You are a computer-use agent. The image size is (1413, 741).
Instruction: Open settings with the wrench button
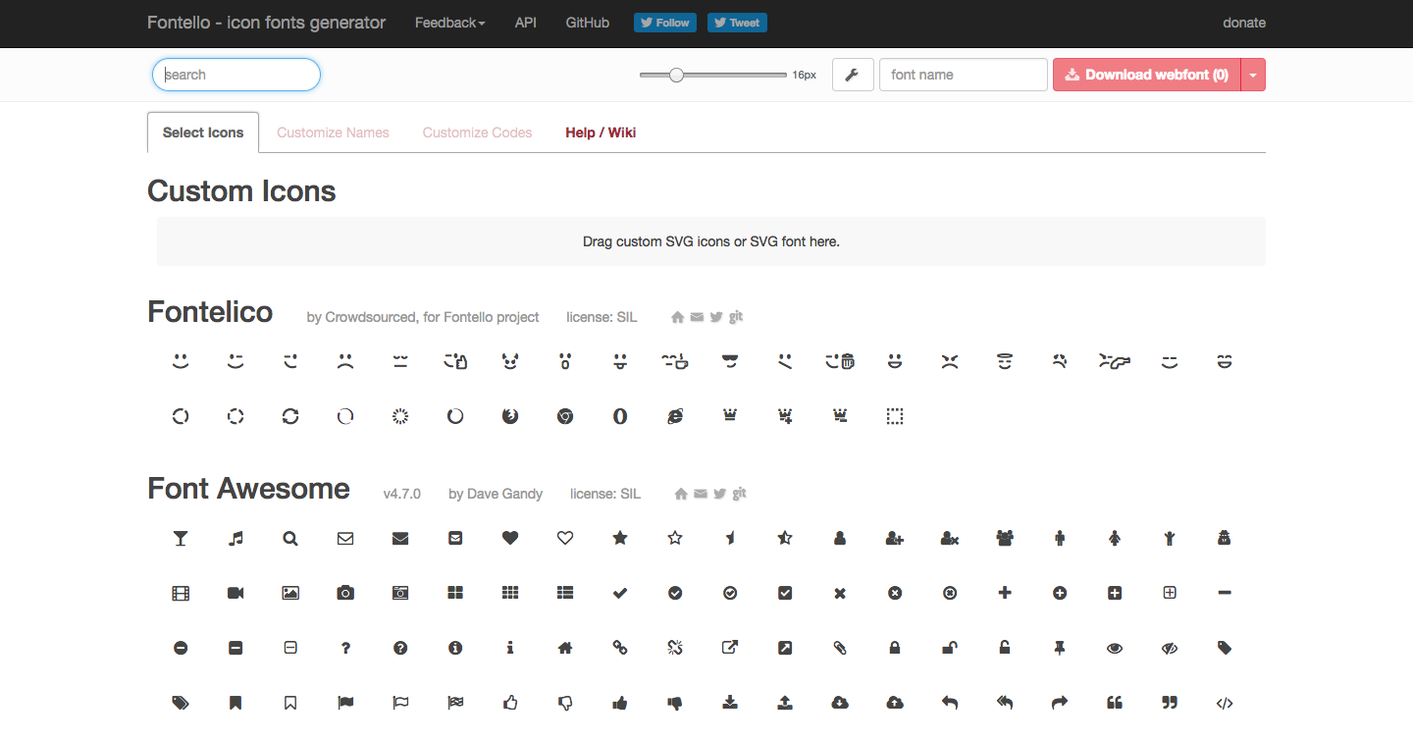[853, 75]
